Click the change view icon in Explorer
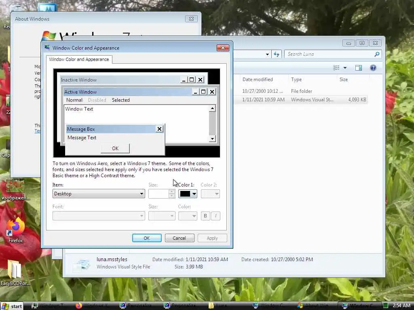This screenshot has height=310, width=414. (336, 68)
